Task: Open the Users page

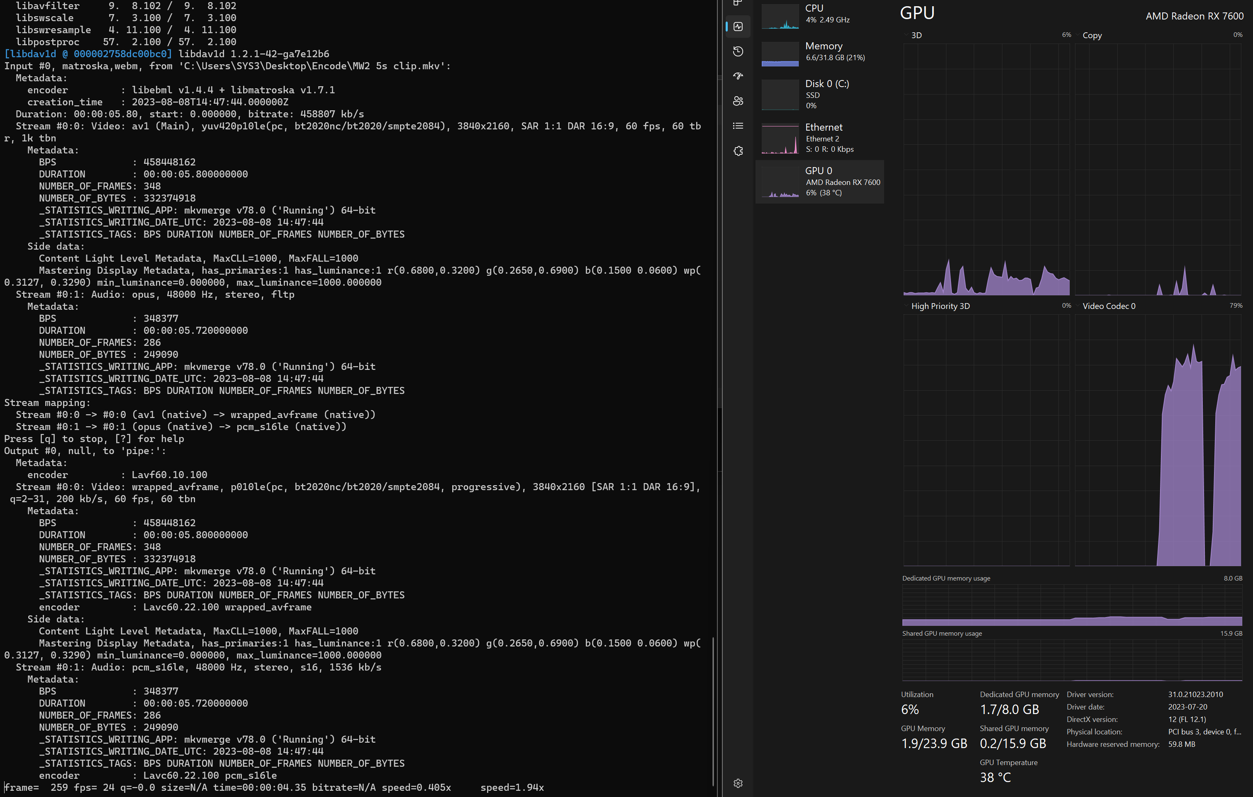Action: click(738, 101)
